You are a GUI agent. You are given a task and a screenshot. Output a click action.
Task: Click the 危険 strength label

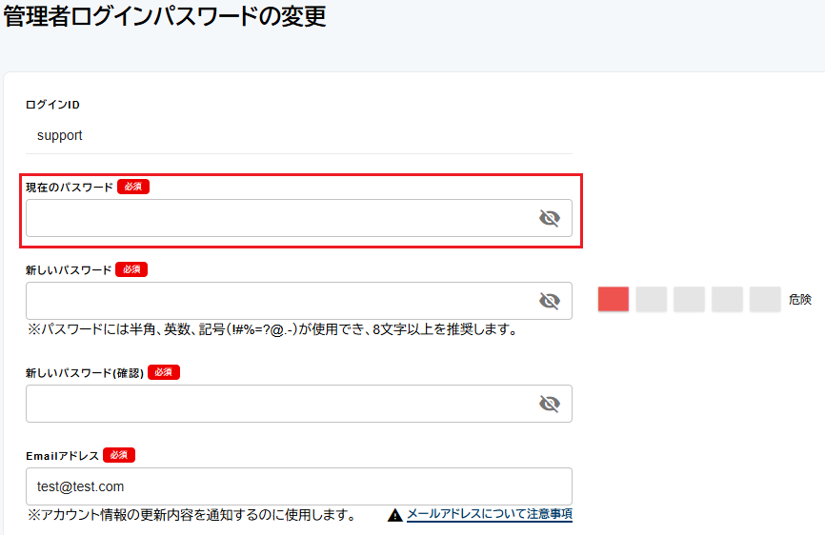pyautogui.click(x=800, y=299)
